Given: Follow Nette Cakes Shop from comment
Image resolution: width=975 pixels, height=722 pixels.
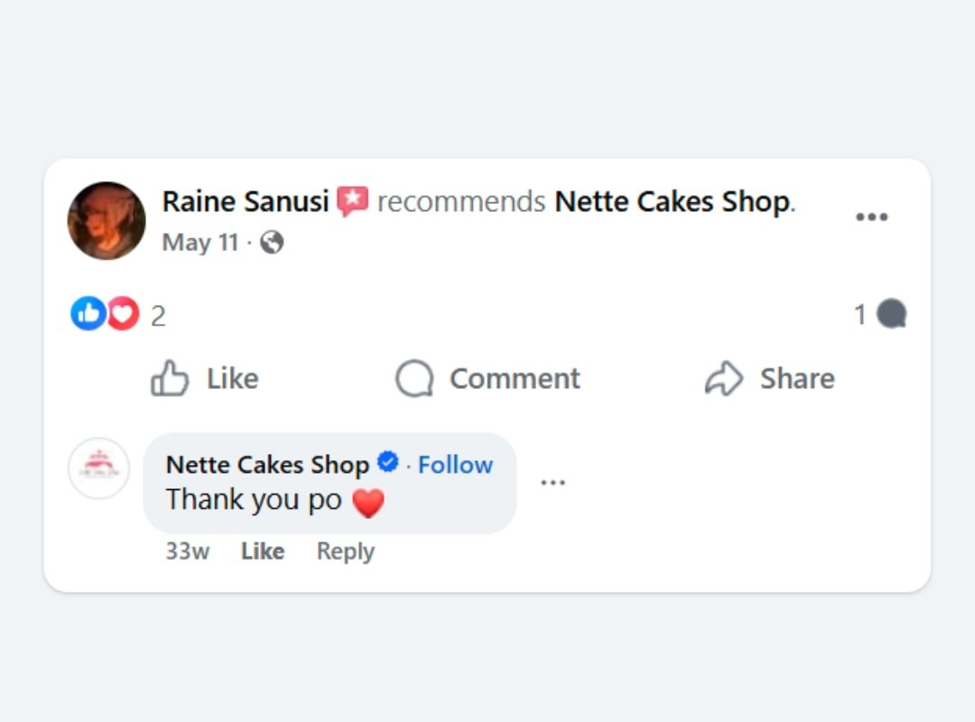Looking at the screenshot, I should pyautogui.click(x=455, y=465).
